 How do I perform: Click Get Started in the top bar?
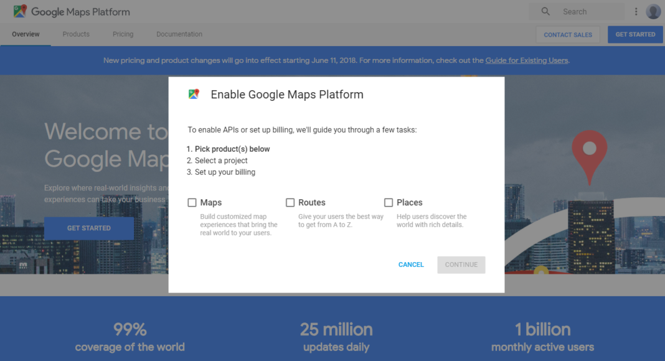coord(635,34)
